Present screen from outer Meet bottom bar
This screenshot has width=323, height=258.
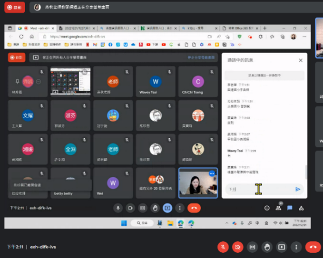point(282,247)
